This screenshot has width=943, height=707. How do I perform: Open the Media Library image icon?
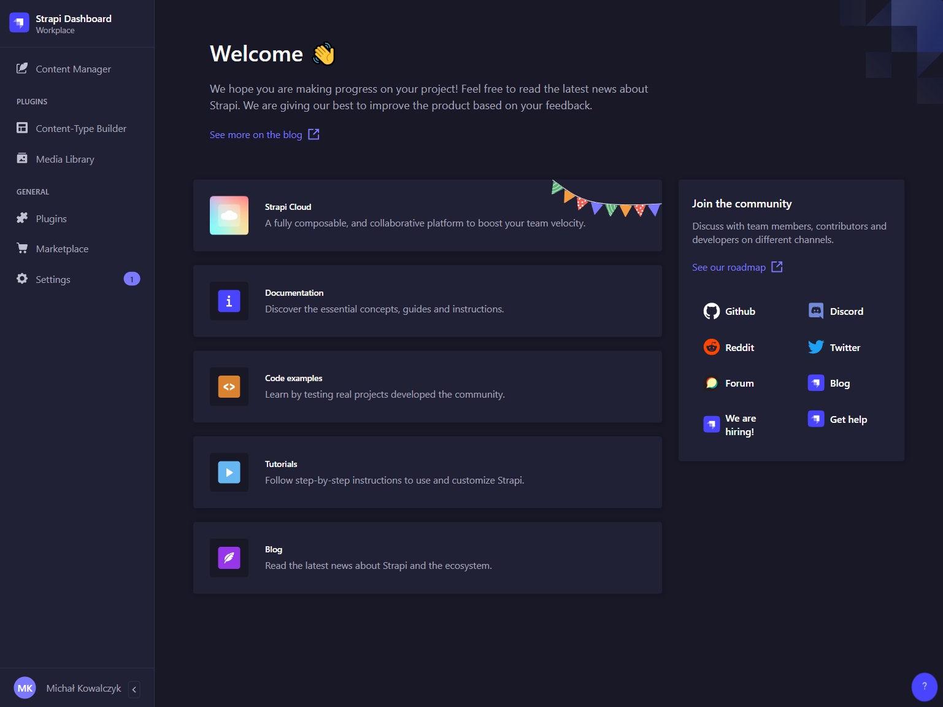coord(22,158)
